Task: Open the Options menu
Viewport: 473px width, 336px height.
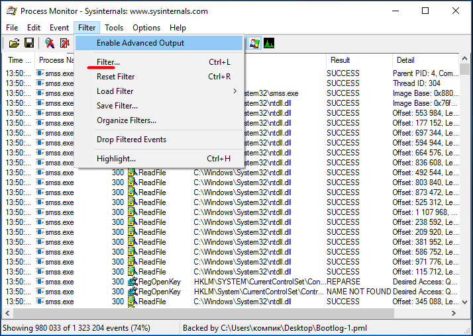Action: 146,28
